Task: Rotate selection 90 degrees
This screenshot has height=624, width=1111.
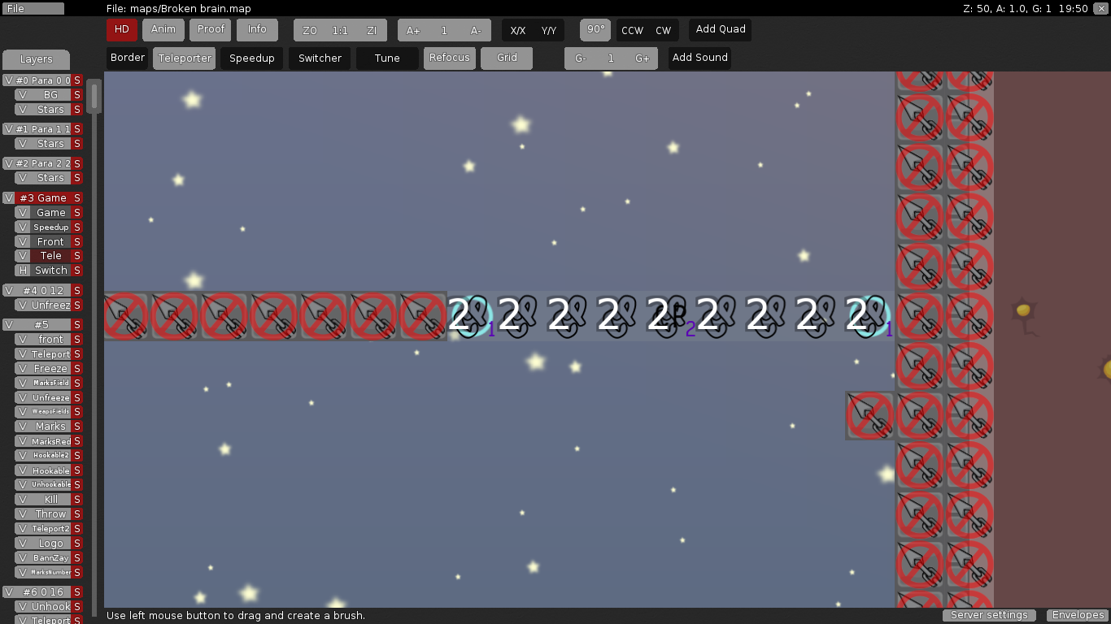Action: click(x=595, y=29)
